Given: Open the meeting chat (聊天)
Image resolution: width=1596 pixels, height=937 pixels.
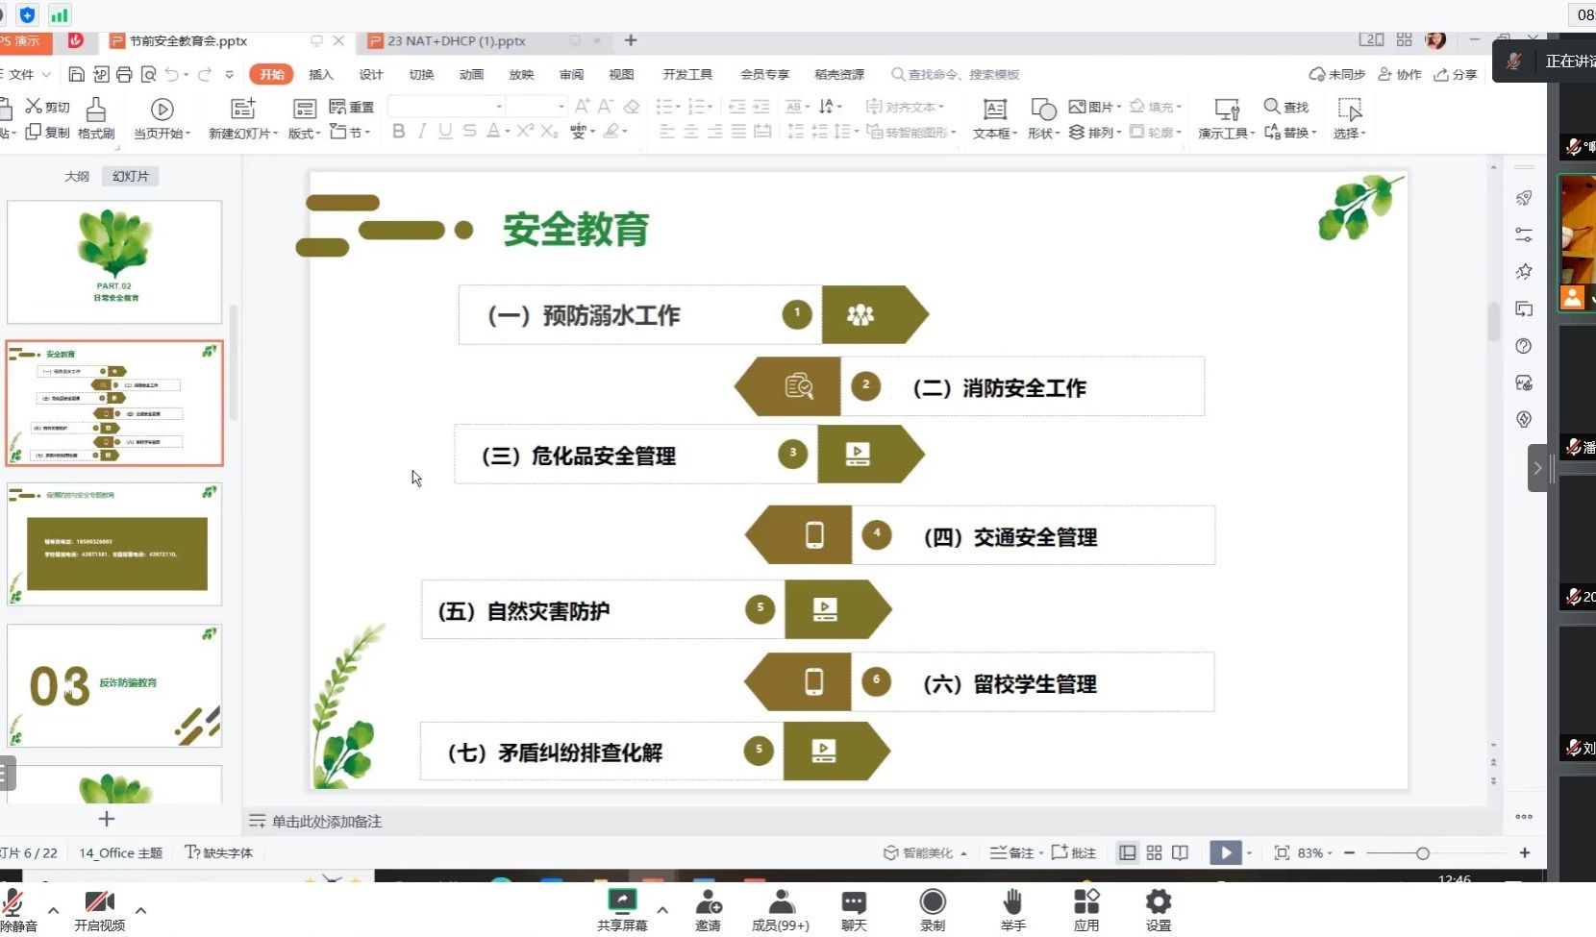Looking at the screenshot, I should [853, 903].
